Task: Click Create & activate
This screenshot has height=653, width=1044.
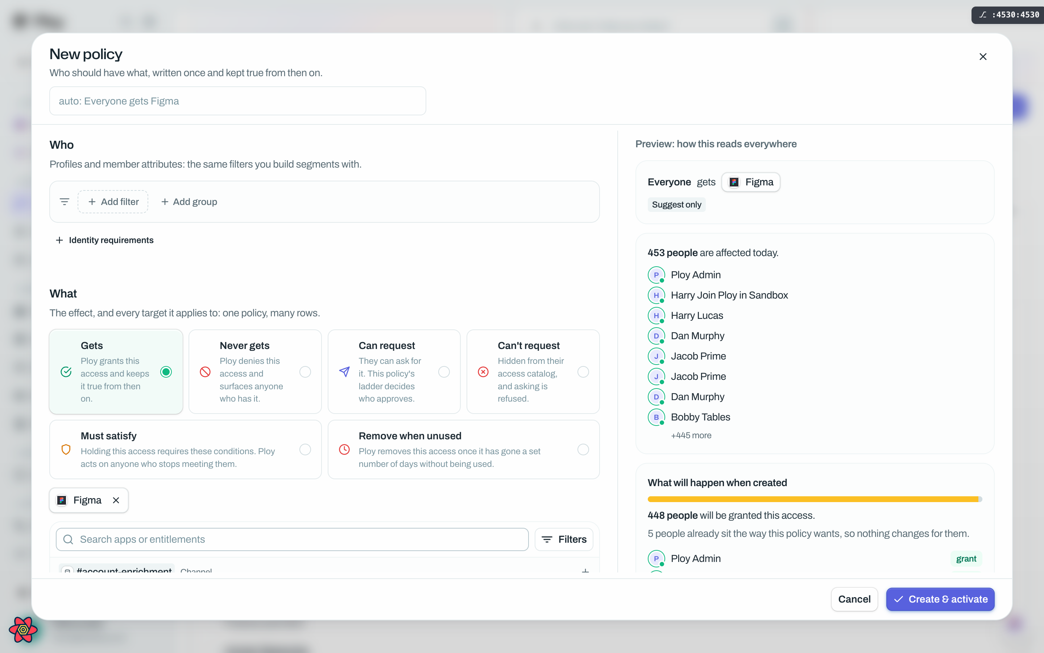Action: click(x=940, y=599)
